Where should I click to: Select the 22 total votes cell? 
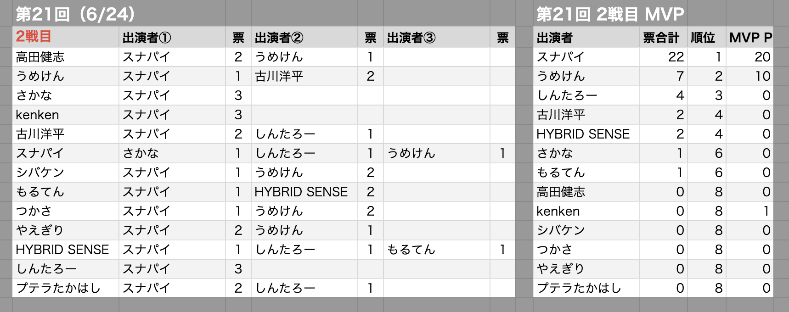coord(664,57)
